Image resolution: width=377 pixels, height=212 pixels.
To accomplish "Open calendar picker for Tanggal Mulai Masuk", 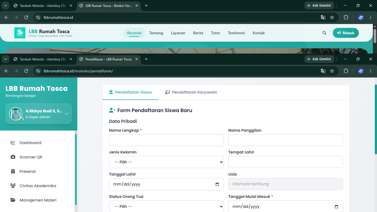I will (336, 206).
